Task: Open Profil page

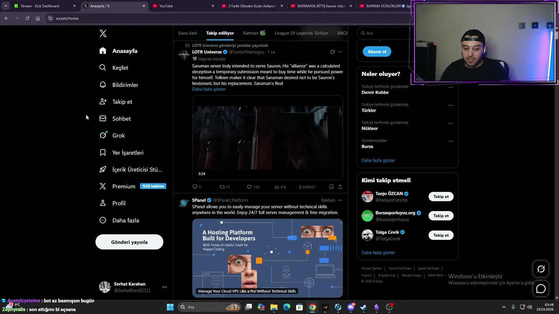Action: (112, 203)
